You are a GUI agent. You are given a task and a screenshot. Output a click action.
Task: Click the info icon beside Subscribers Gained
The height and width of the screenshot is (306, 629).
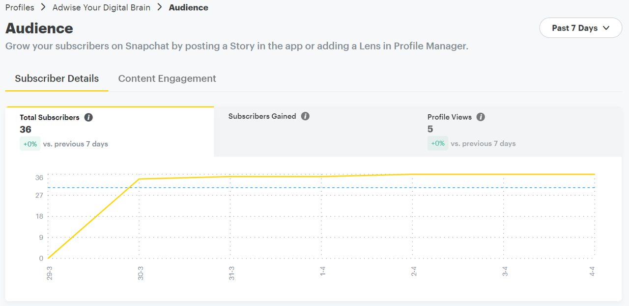click(x=305, y=116)
